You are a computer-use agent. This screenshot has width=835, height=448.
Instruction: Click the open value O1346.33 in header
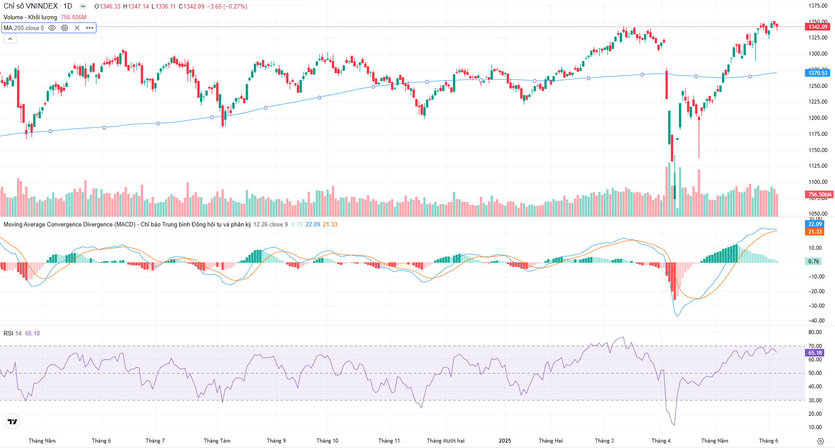[x=108, y=6]
